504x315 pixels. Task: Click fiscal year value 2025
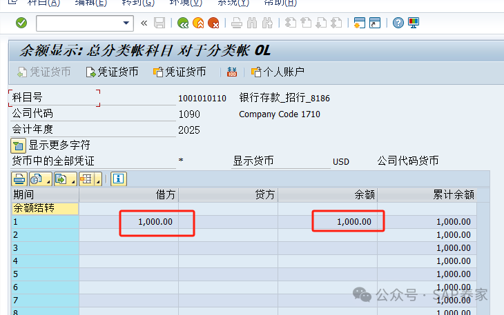point(189,130)
